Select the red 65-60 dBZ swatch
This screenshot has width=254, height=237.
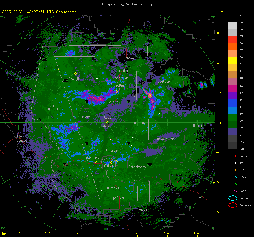233,40
